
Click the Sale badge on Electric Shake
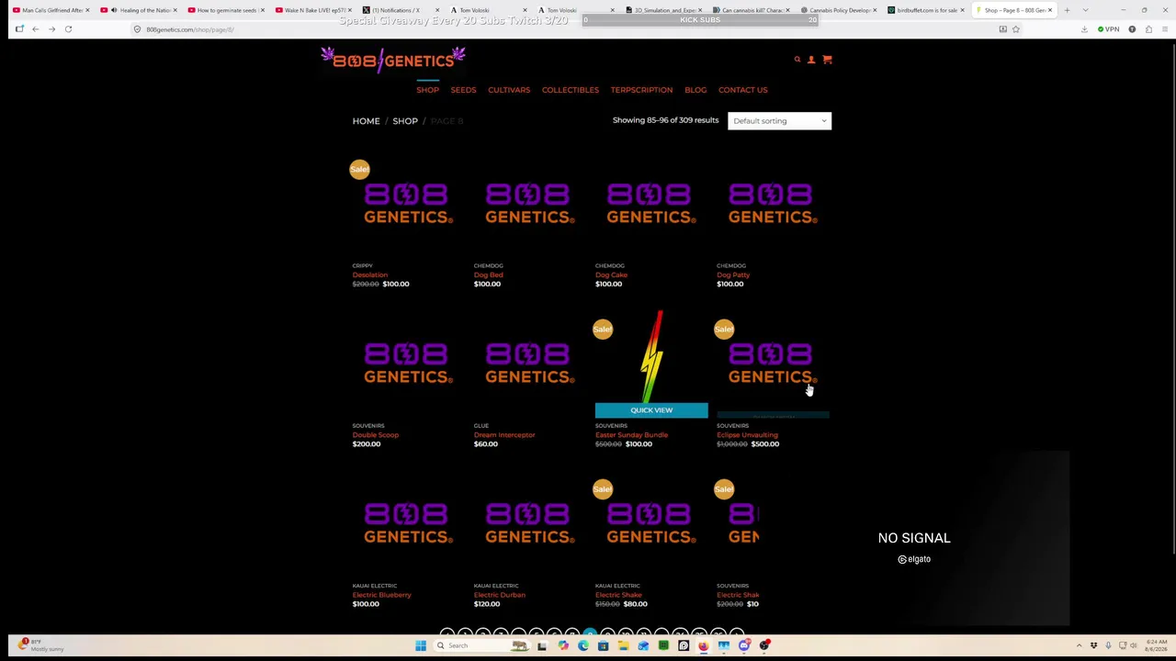603,488
